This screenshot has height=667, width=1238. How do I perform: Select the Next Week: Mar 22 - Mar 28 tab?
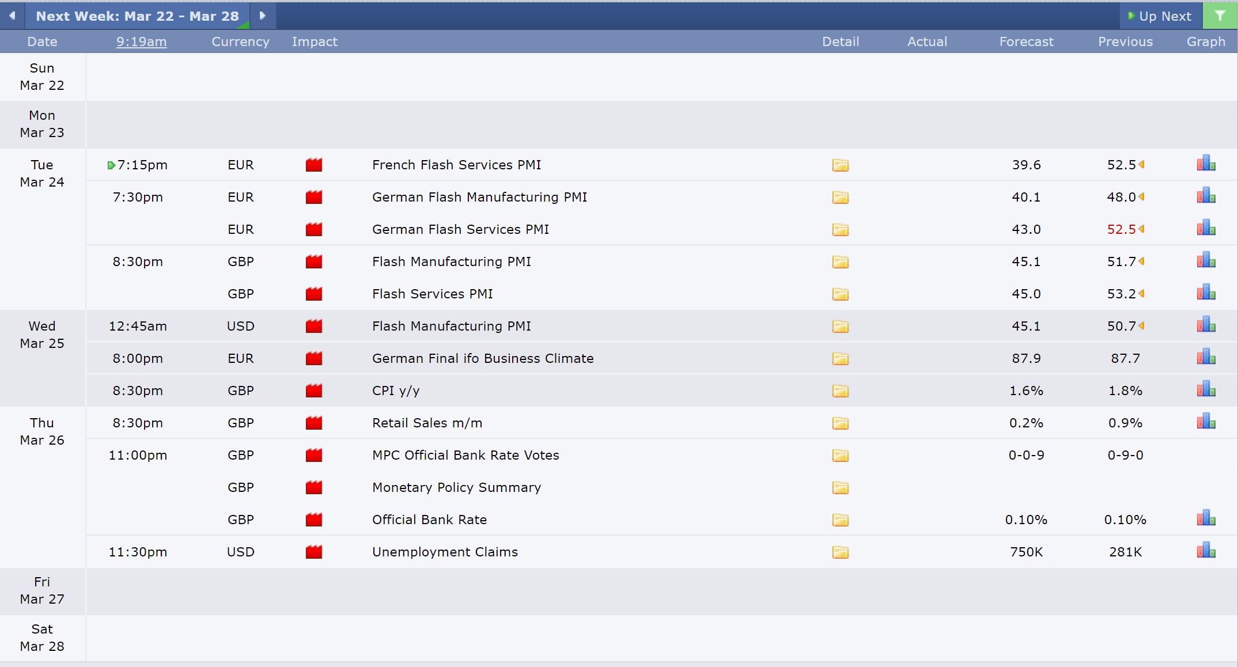[137, 16]
